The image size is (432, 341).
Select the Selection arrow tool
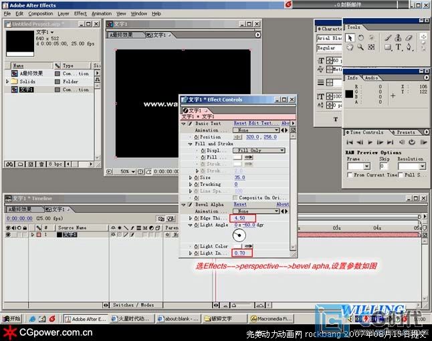[350, 37]
